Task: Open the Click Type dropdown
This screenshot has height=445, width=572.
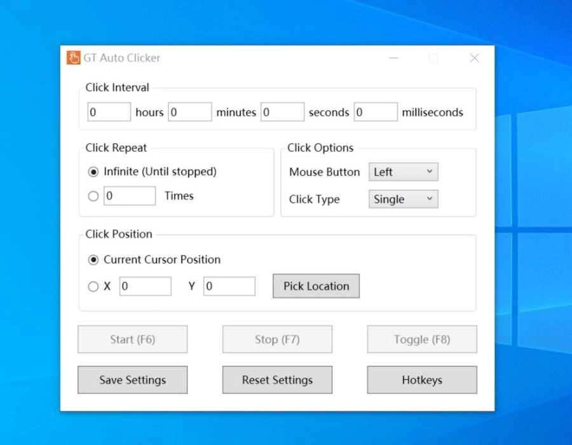Action: tap(402, 199)
